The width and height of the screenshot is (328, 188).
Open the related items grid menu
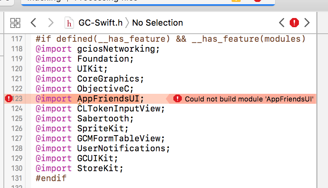pyautogui.click(x=15, y=23)
